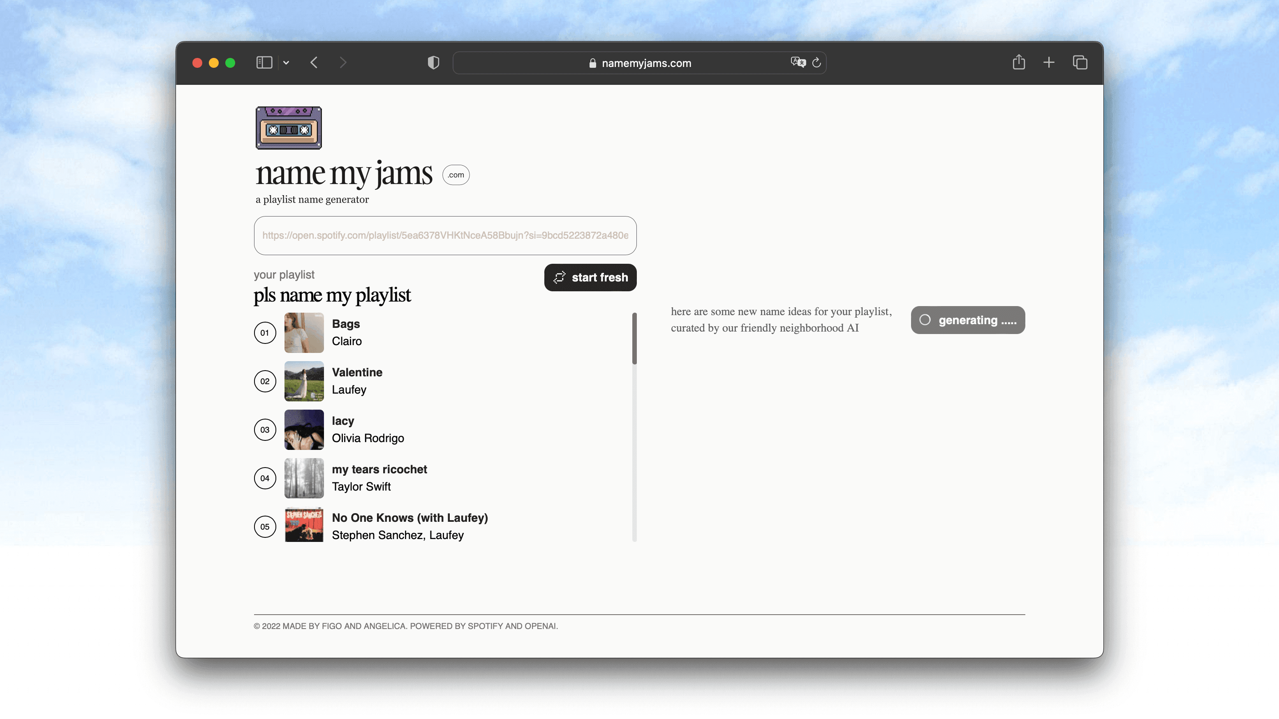Viewport: 1279px width, 719px height.
Task: Click the song title Bags
Action: (x=346, y=324)
